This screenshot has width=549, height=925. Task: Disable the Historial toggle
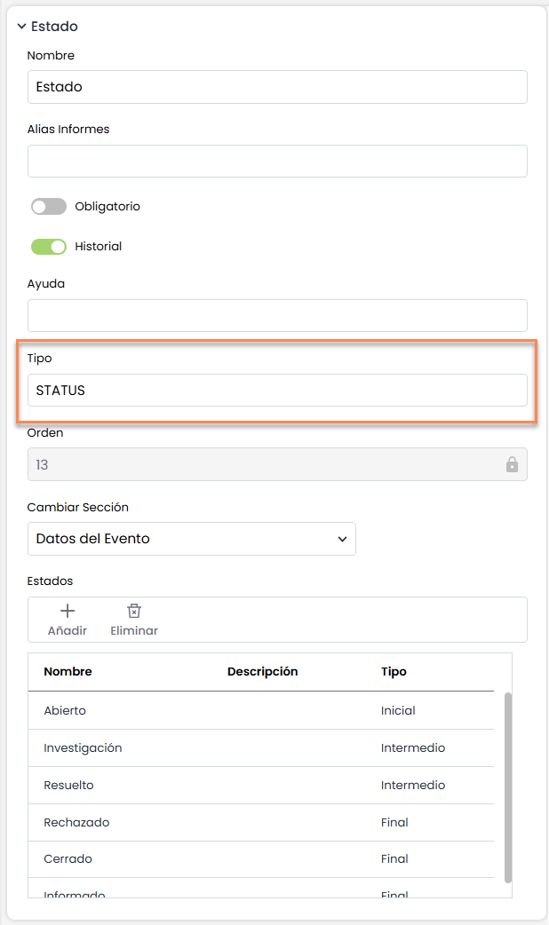(x=49, y=247)
